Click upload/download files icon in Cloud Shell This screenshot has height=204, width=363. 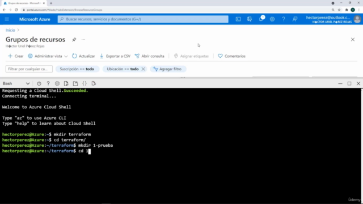tap(66, 83)
